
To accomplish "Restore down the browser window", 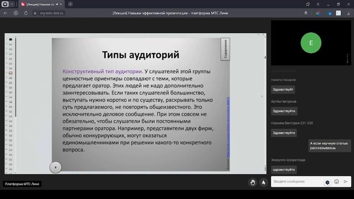I will pyautogui.click(x=338, y=4).
